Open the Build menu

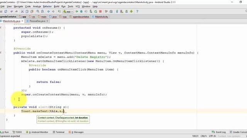click(x=57, y=7)
